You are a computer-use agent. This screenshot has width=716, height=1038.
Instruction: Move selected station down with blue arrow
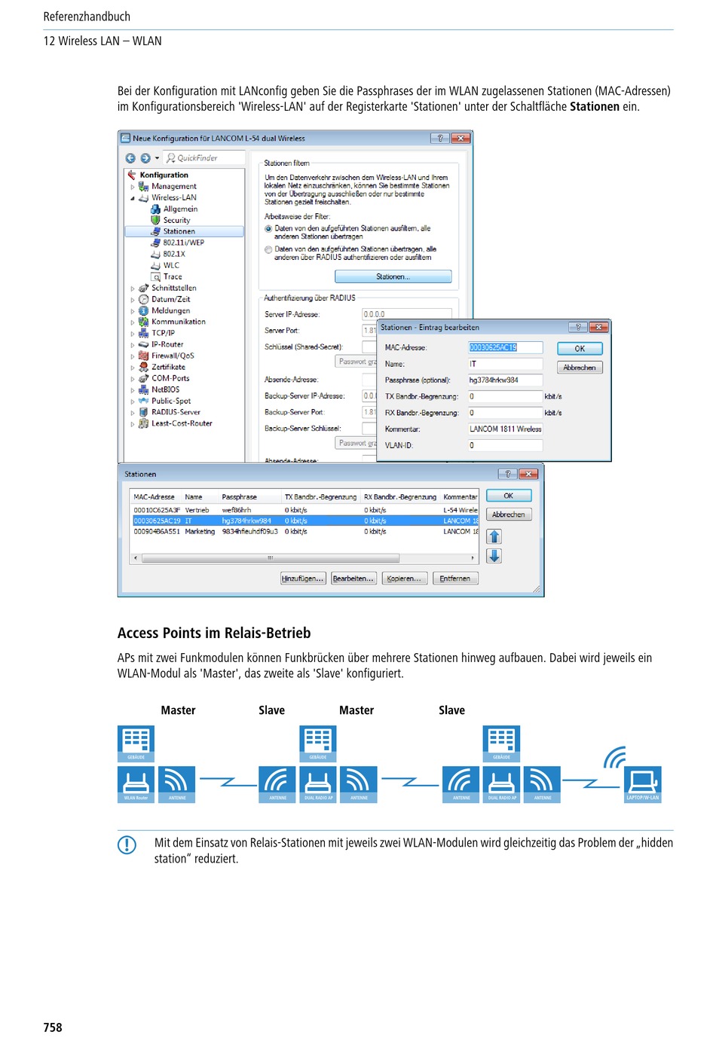coord(494,556)
